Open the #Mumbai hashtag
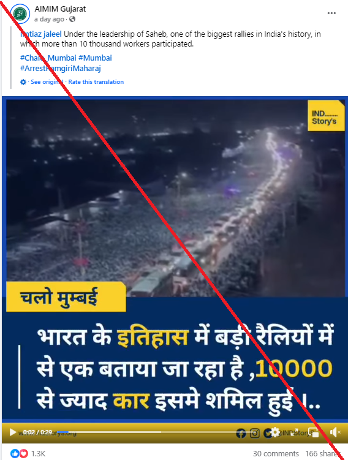This screenshot has height=460, width=348. coord(95,58)
